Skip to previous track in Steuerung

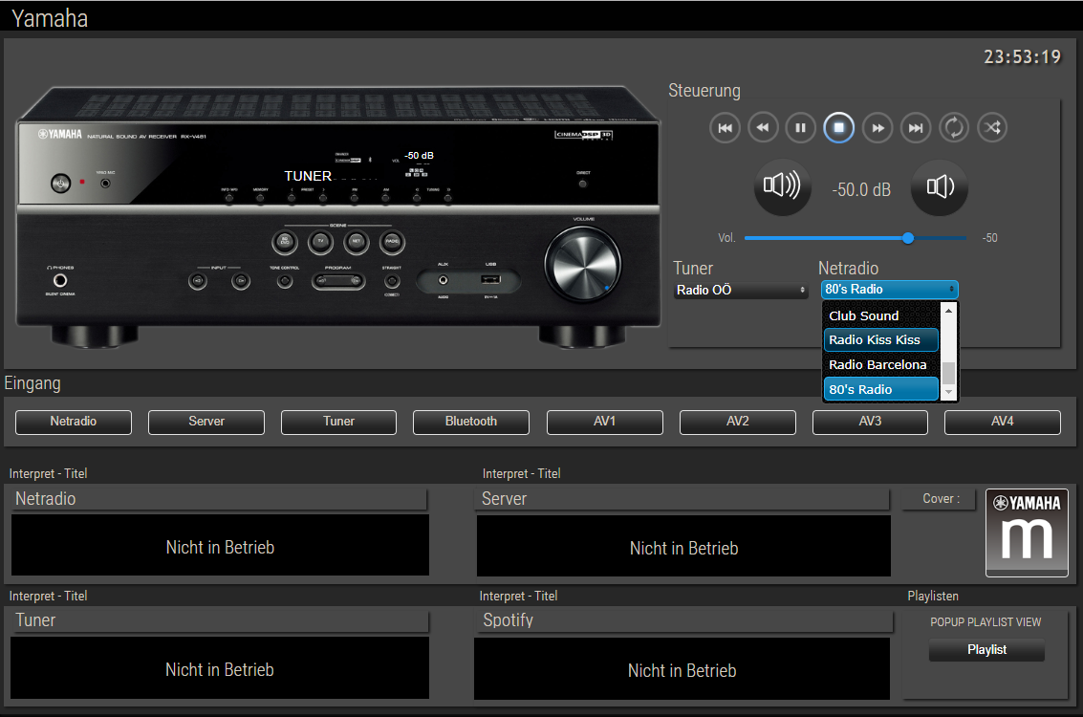725,128
